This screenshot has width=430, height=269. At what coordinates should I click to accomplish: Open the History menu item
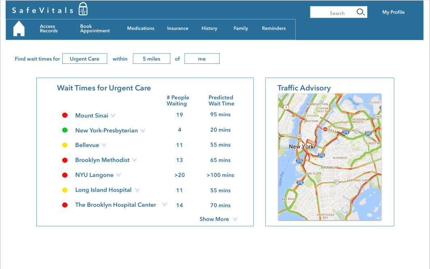tap(209, 28)
